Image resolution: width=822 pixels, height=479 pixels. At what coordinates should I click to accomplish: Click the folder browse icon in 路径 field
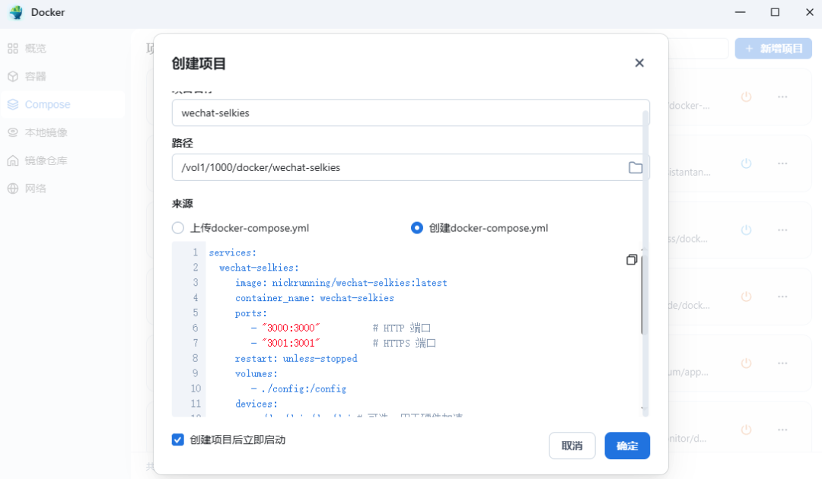click(636, 167)
